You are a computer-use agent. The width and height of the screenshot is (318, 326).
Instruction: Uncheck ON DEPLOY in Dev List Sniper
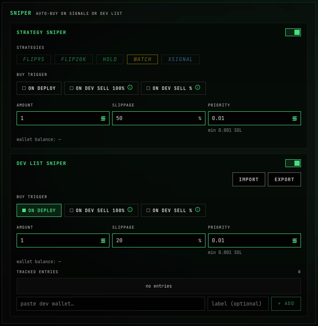pos(39,210)
